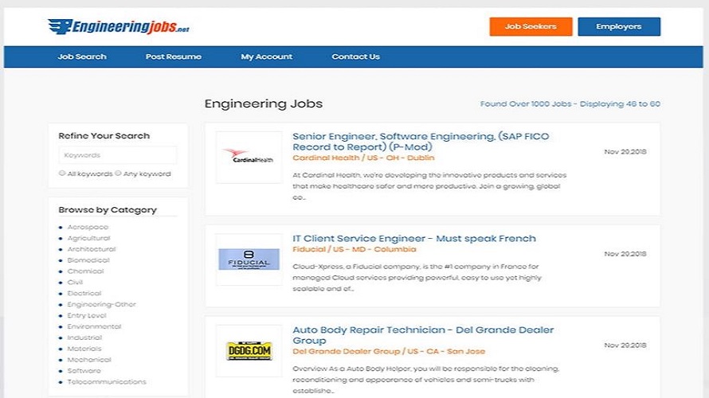Viewport: 709px width, 398px height.
Task: Browse the Telecommunications category
Action: pyautogui.click(x=107, y=382)
